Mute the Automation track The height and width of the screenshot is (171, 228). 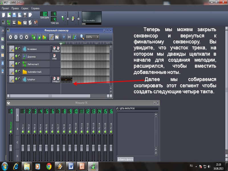coord(17,71)
